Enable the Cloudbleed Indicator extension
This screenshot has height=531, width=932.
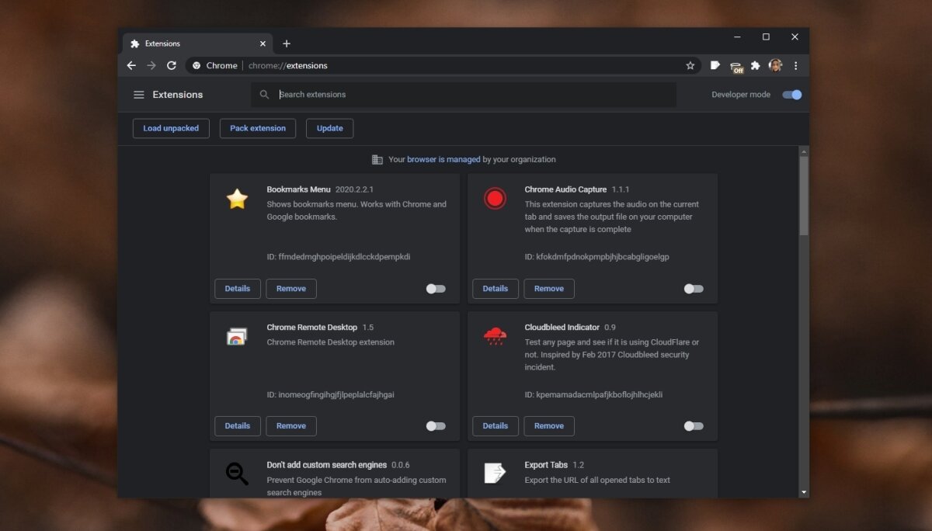[x=694, y=426]
